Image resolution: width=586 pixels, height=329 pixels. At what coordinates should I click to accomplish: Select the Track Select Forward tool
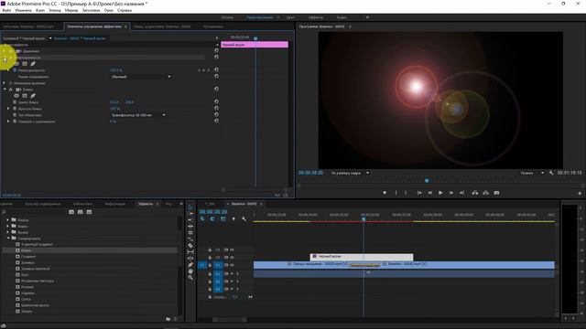tap(190, 213)
